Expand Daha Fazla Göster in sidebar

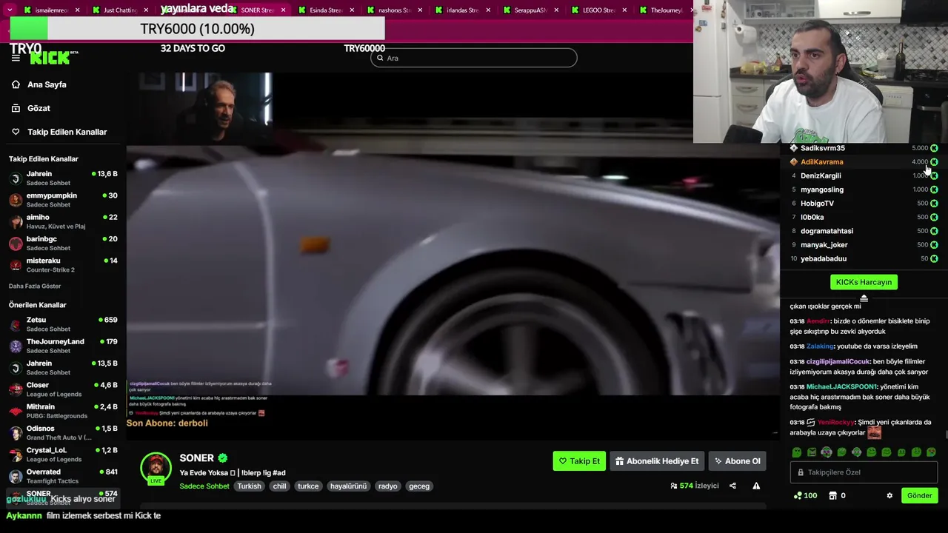tap(35, 286)
